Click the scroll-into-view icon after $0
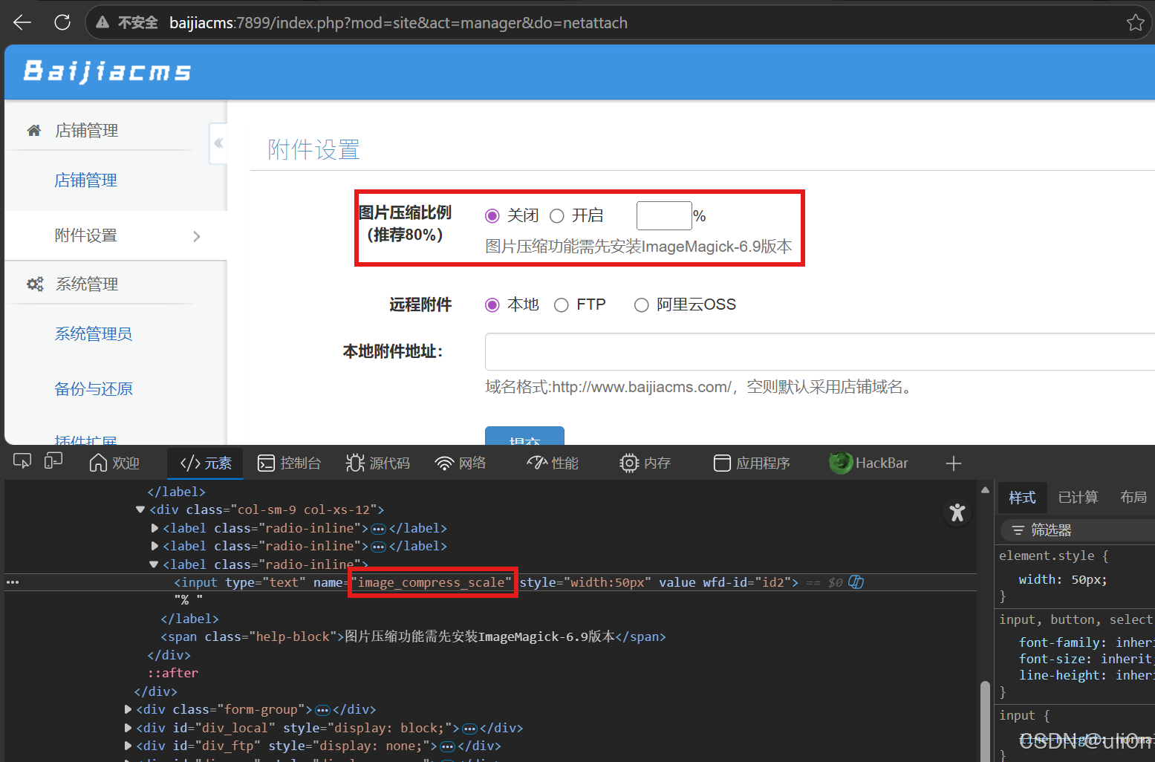Viewport: 1155px width, 762px height. coord(856,582)
